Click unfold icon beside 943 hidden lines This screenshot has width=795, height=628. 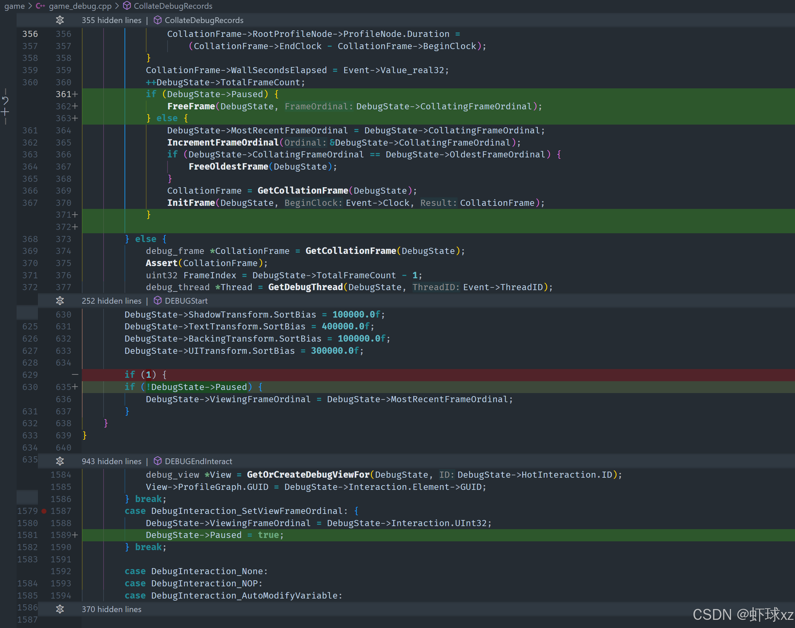60,461
